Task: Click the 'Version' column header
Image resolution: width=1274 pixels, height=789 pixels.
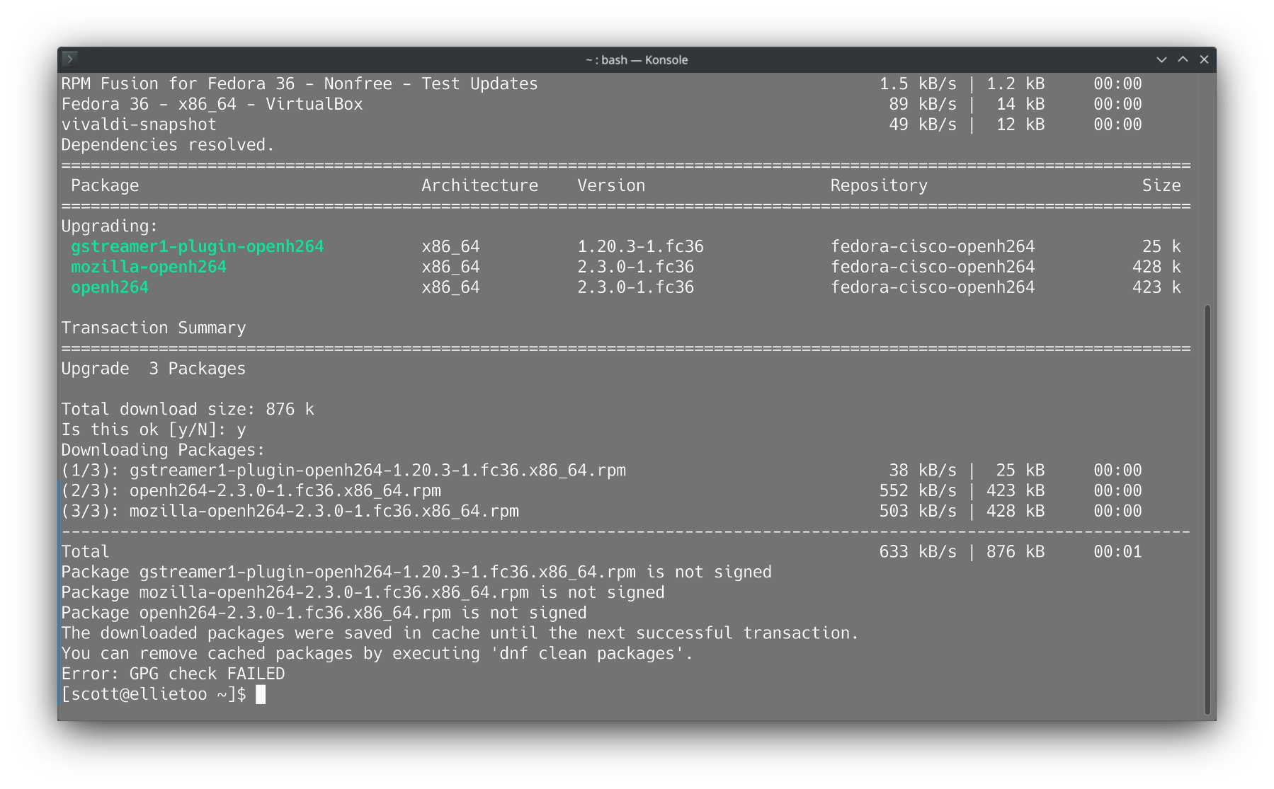Action: 612,185
